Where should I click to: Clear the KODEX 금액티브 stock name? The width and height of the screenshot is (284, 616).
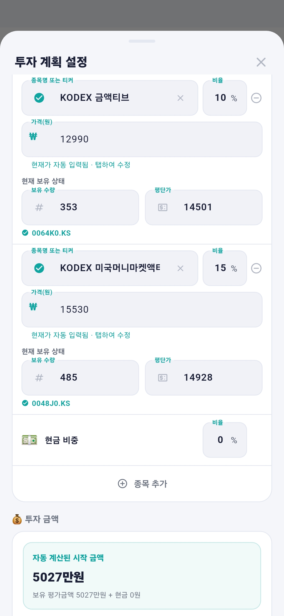[180, 98]
